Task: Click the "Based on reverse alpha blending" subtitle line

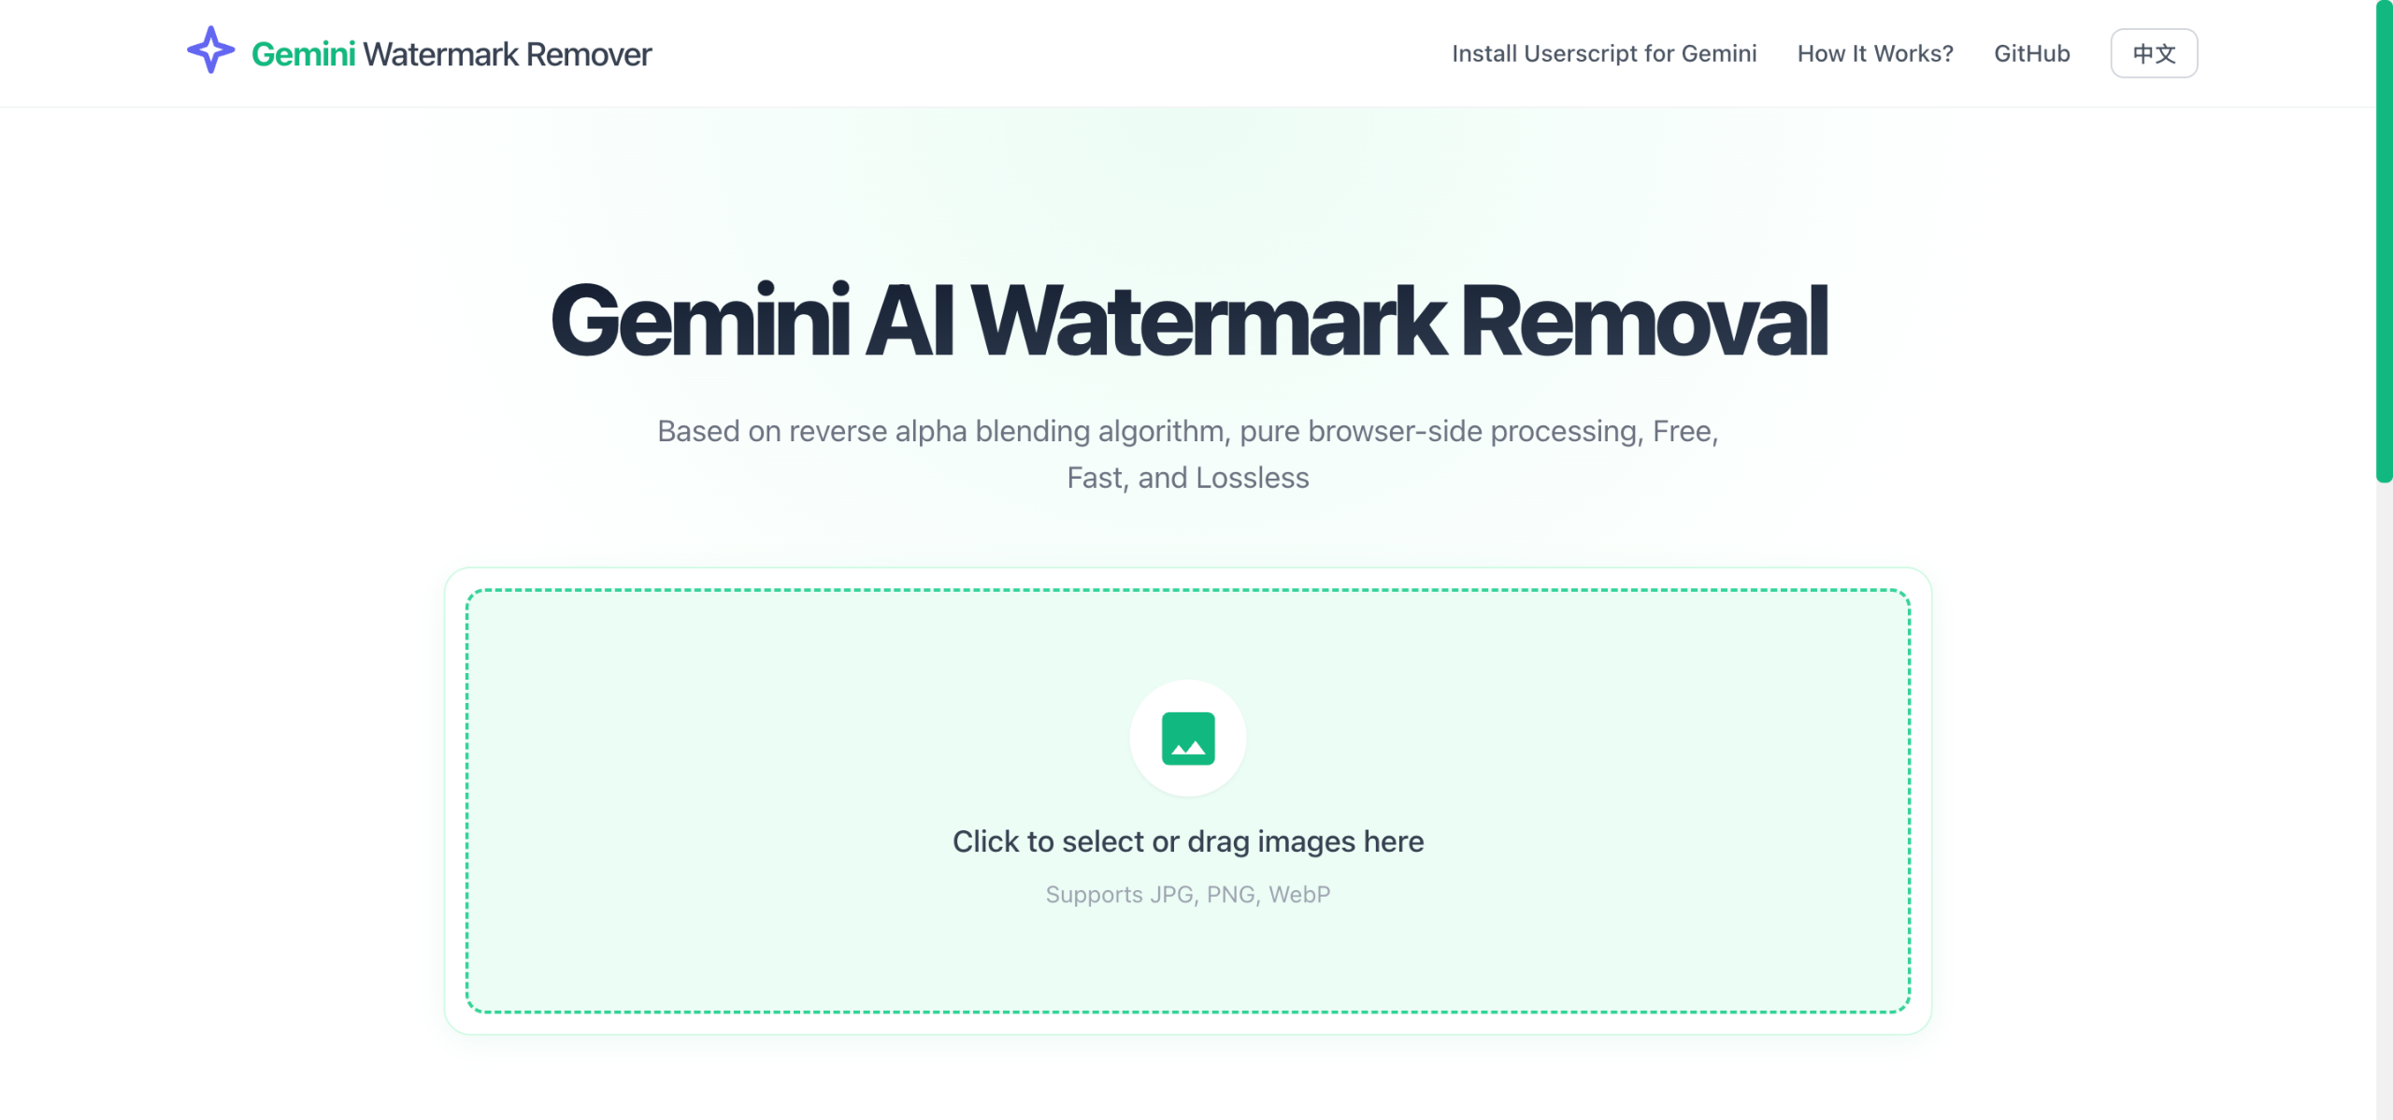Action: coord(1187,431)
